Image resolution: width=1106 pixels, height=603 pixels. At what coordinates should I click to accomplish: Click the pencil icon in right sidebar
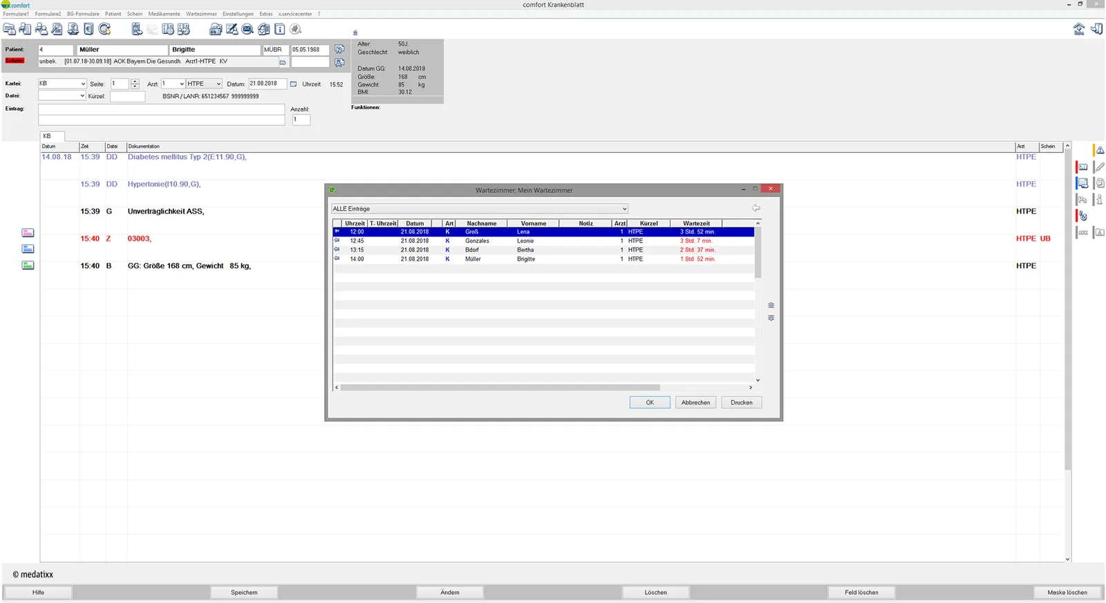tap(1100, 167)
